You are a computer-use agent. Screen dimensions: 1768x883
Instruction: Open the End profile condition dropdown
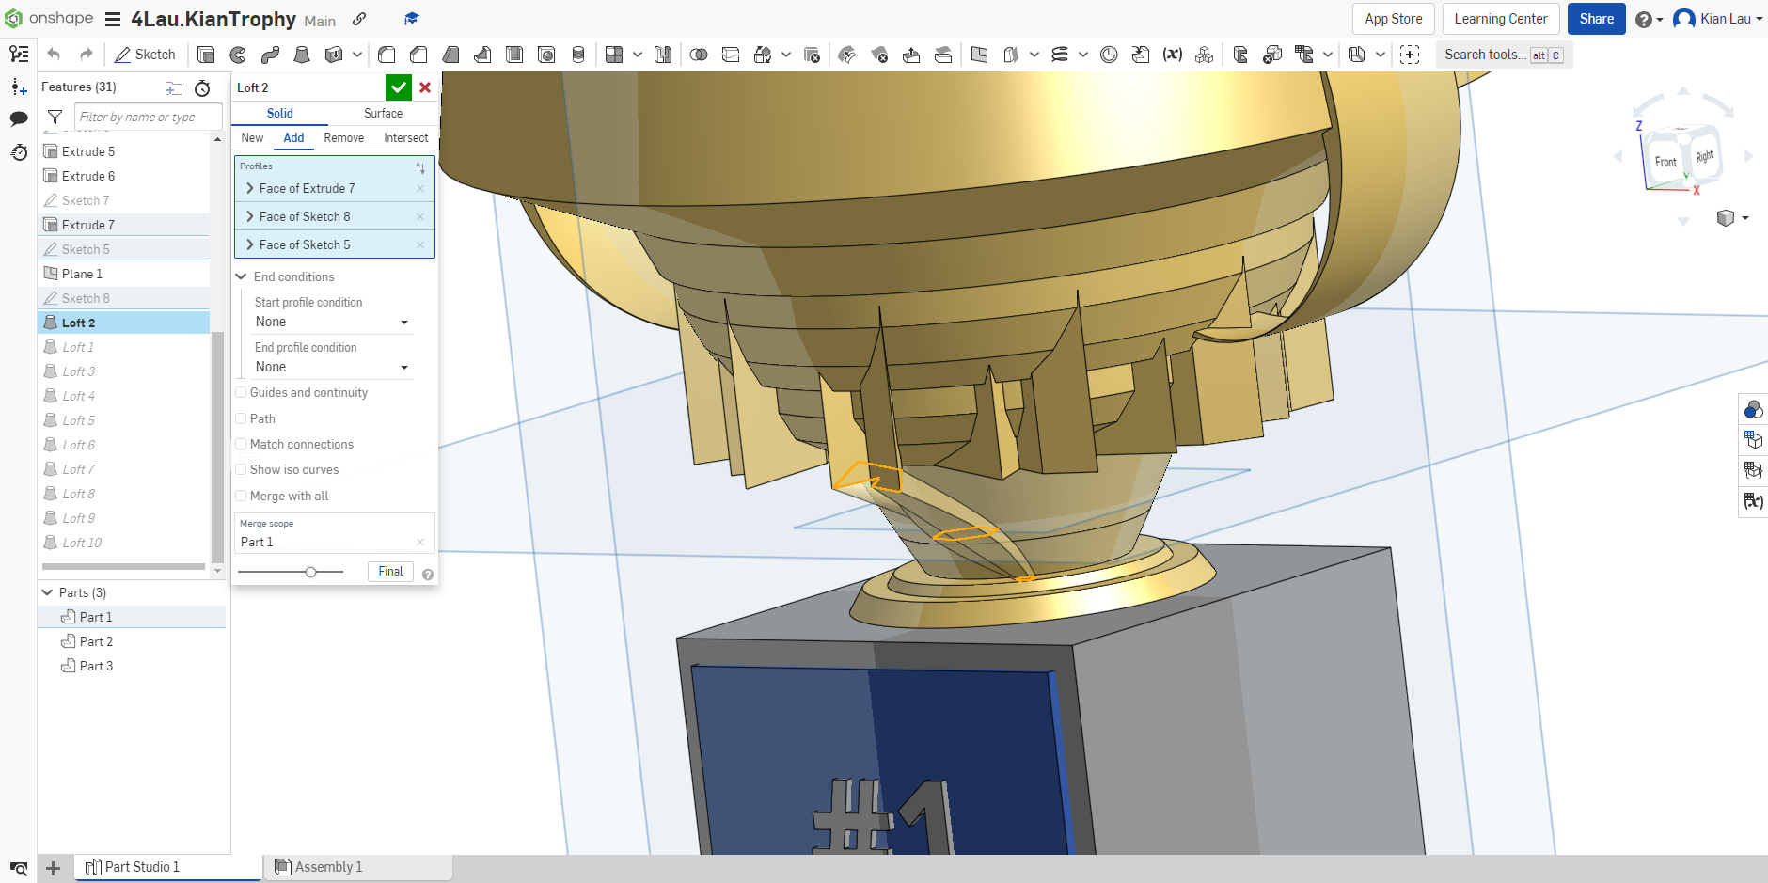333,368
